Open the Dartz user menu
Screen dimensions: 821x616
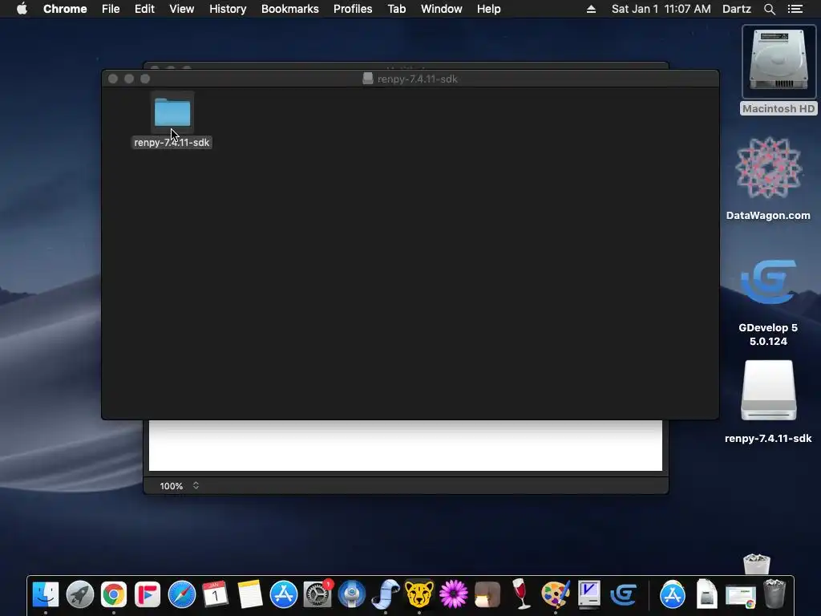(x=736, y=9)
